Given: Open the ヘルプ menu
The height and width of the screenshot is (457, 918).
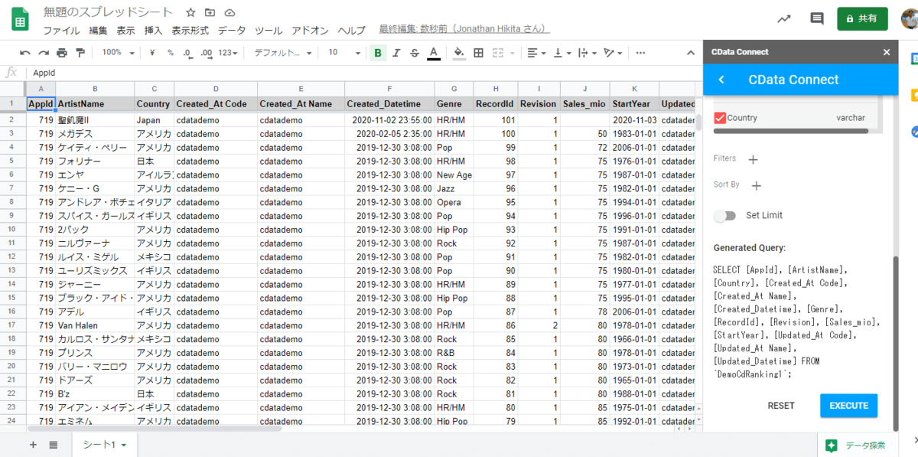Looking at the screenshot, I should [352, 31].
